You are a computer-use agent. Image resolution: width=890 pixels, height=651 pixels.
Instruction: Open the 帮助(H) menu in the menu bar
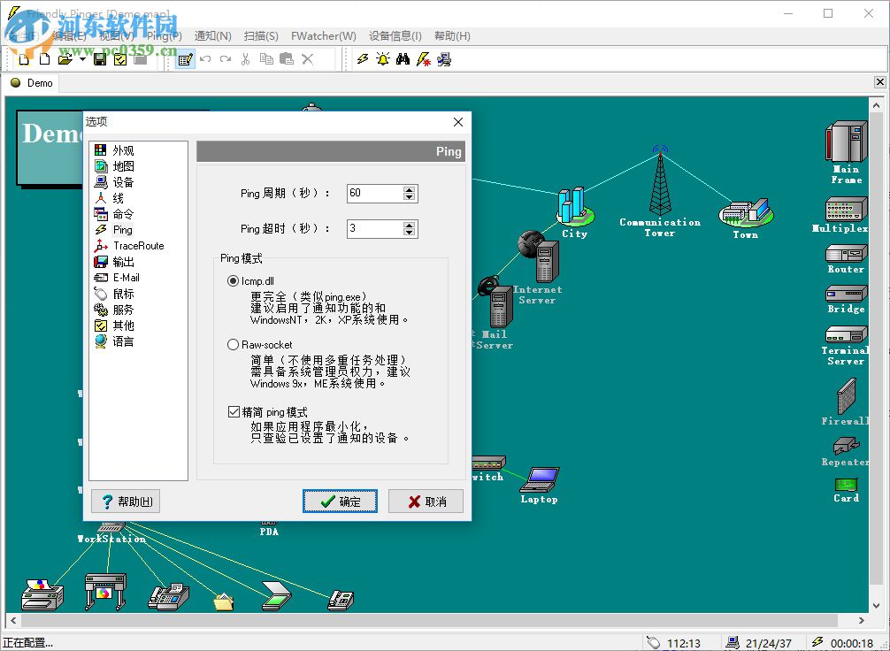pyautogui.click(x=452, y=35)
